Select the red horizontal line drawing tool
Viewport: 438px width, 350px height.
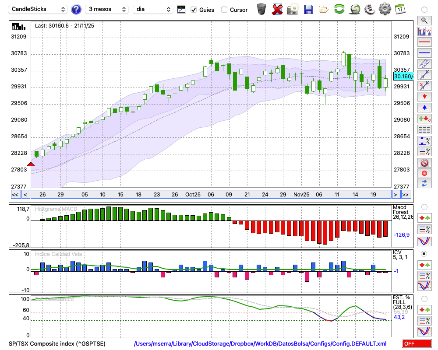(x=424, y=42)
